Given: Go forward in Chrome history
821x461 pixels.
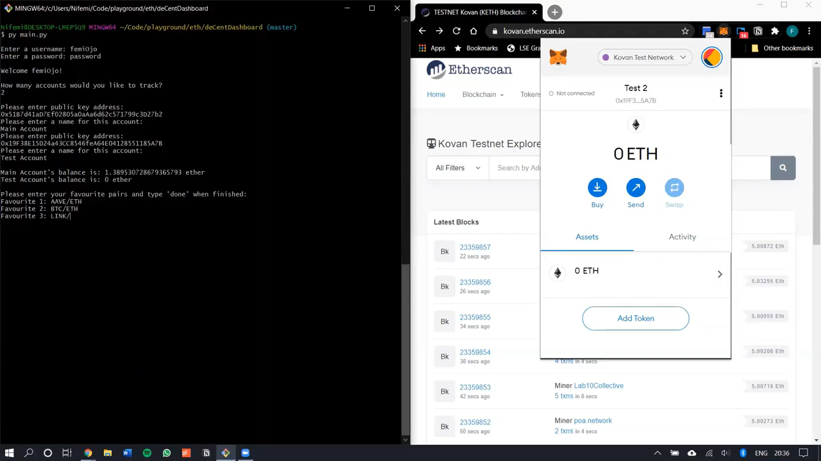Looking at the screenshot, I should 439,31.
